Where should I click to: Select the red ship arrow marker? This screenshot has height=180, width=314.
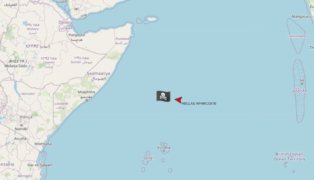pos(179,100)
